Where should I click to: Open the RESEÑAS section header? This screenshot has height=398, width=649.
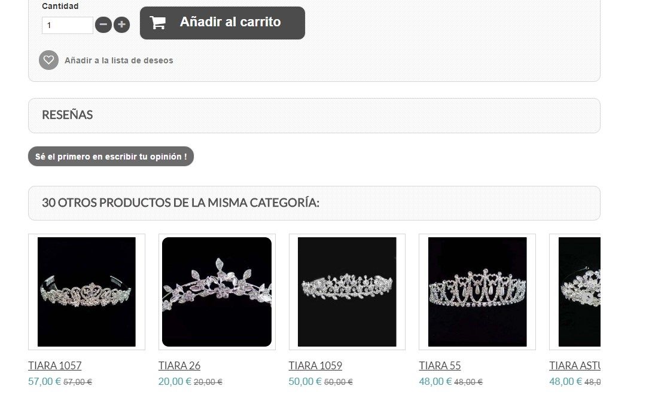pyautogui.click(x=314, y=115)
